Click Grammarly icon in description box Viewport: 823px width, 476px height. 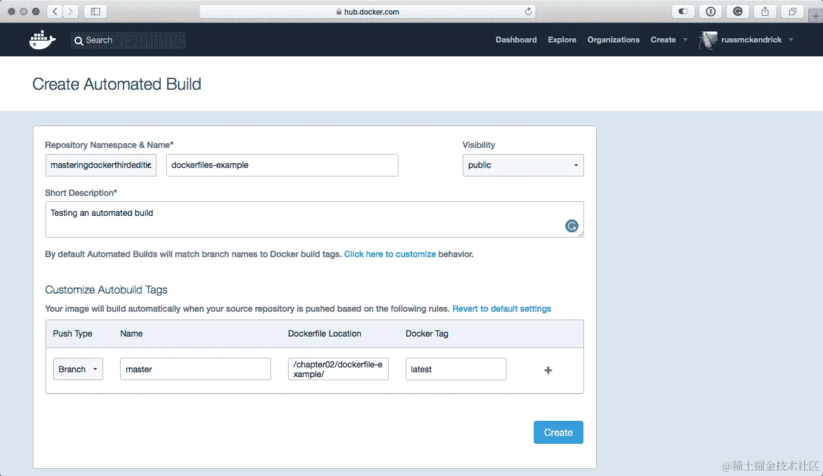571,226
